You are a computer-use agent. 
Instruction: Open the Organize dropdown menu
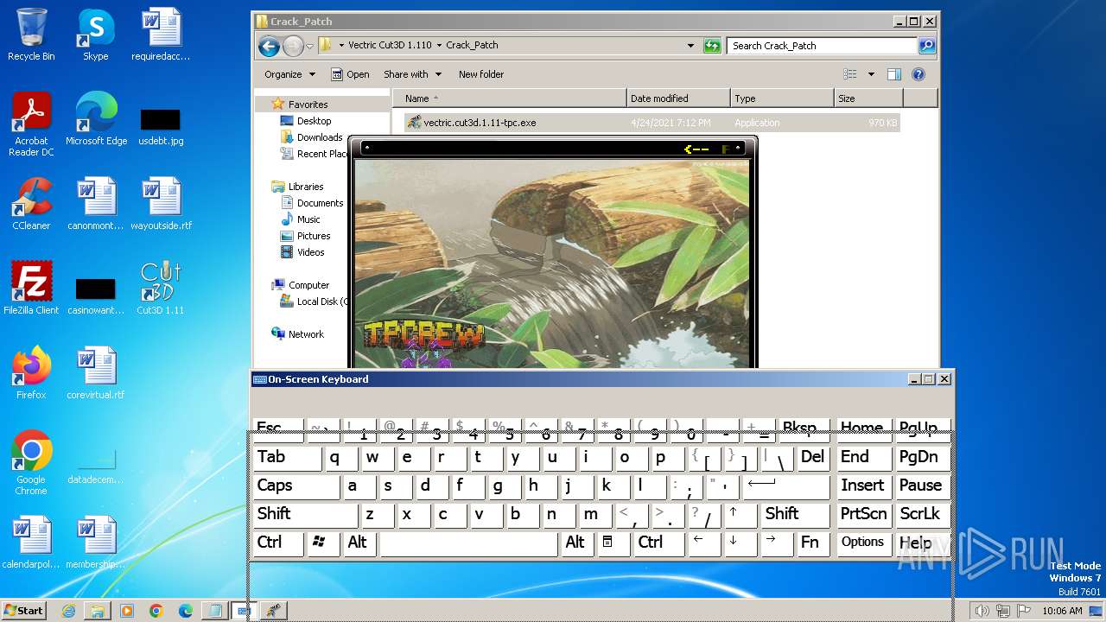pos(289,74)
